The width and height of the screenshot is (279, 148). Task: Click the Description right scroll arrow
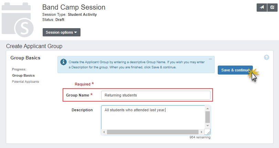[202, 132]
